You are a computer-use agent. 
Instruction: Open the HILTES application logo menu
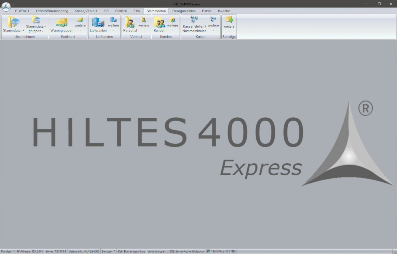point(6,7)
